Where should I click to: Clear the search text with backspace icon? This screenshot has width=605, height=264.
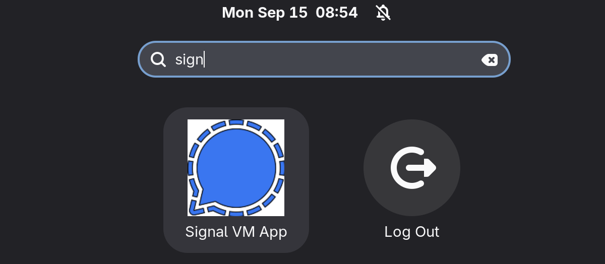click(489, 60)
